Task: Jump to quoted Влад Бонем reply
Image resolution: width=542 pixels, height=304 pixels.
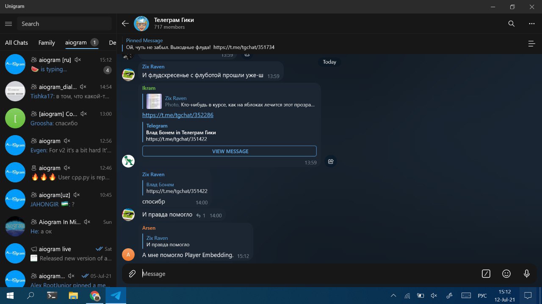Action: 176,188
